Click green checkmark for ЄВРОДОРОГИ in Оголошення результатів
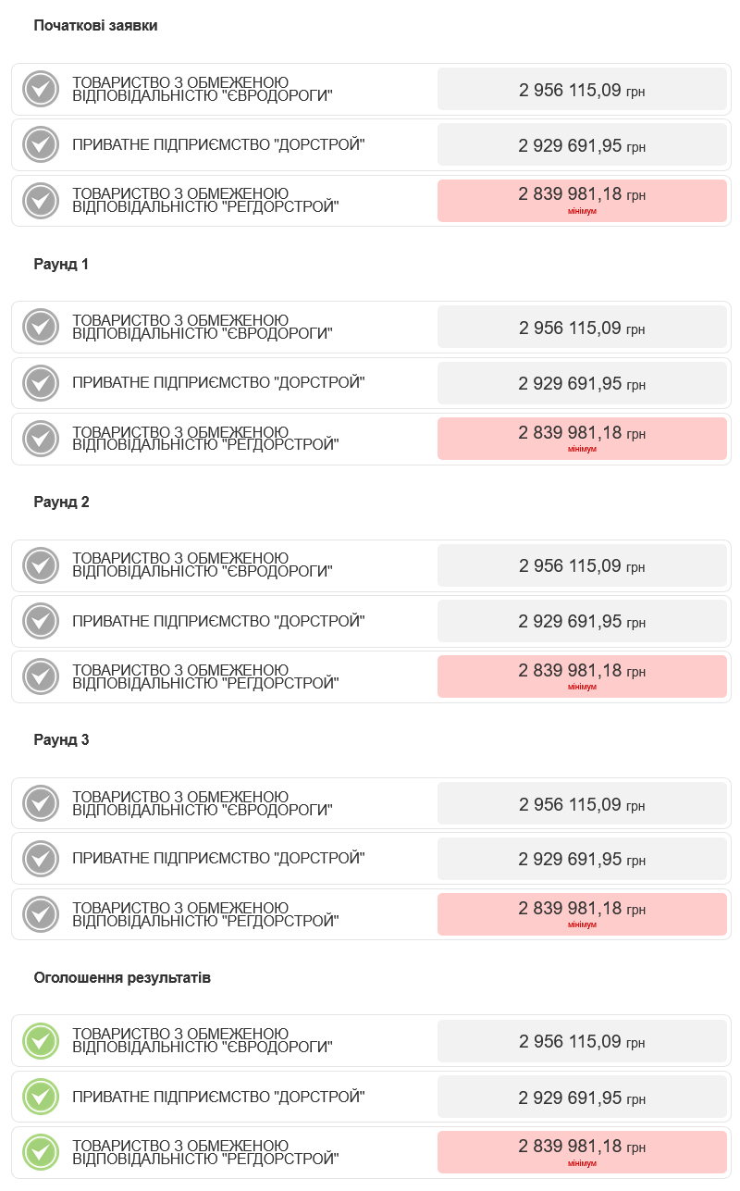 (x=41, y=1041)
